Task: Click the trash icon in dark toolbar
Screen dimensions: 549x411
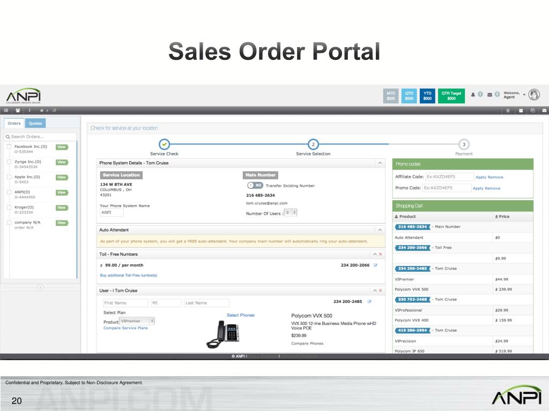Action: point(508,110)
